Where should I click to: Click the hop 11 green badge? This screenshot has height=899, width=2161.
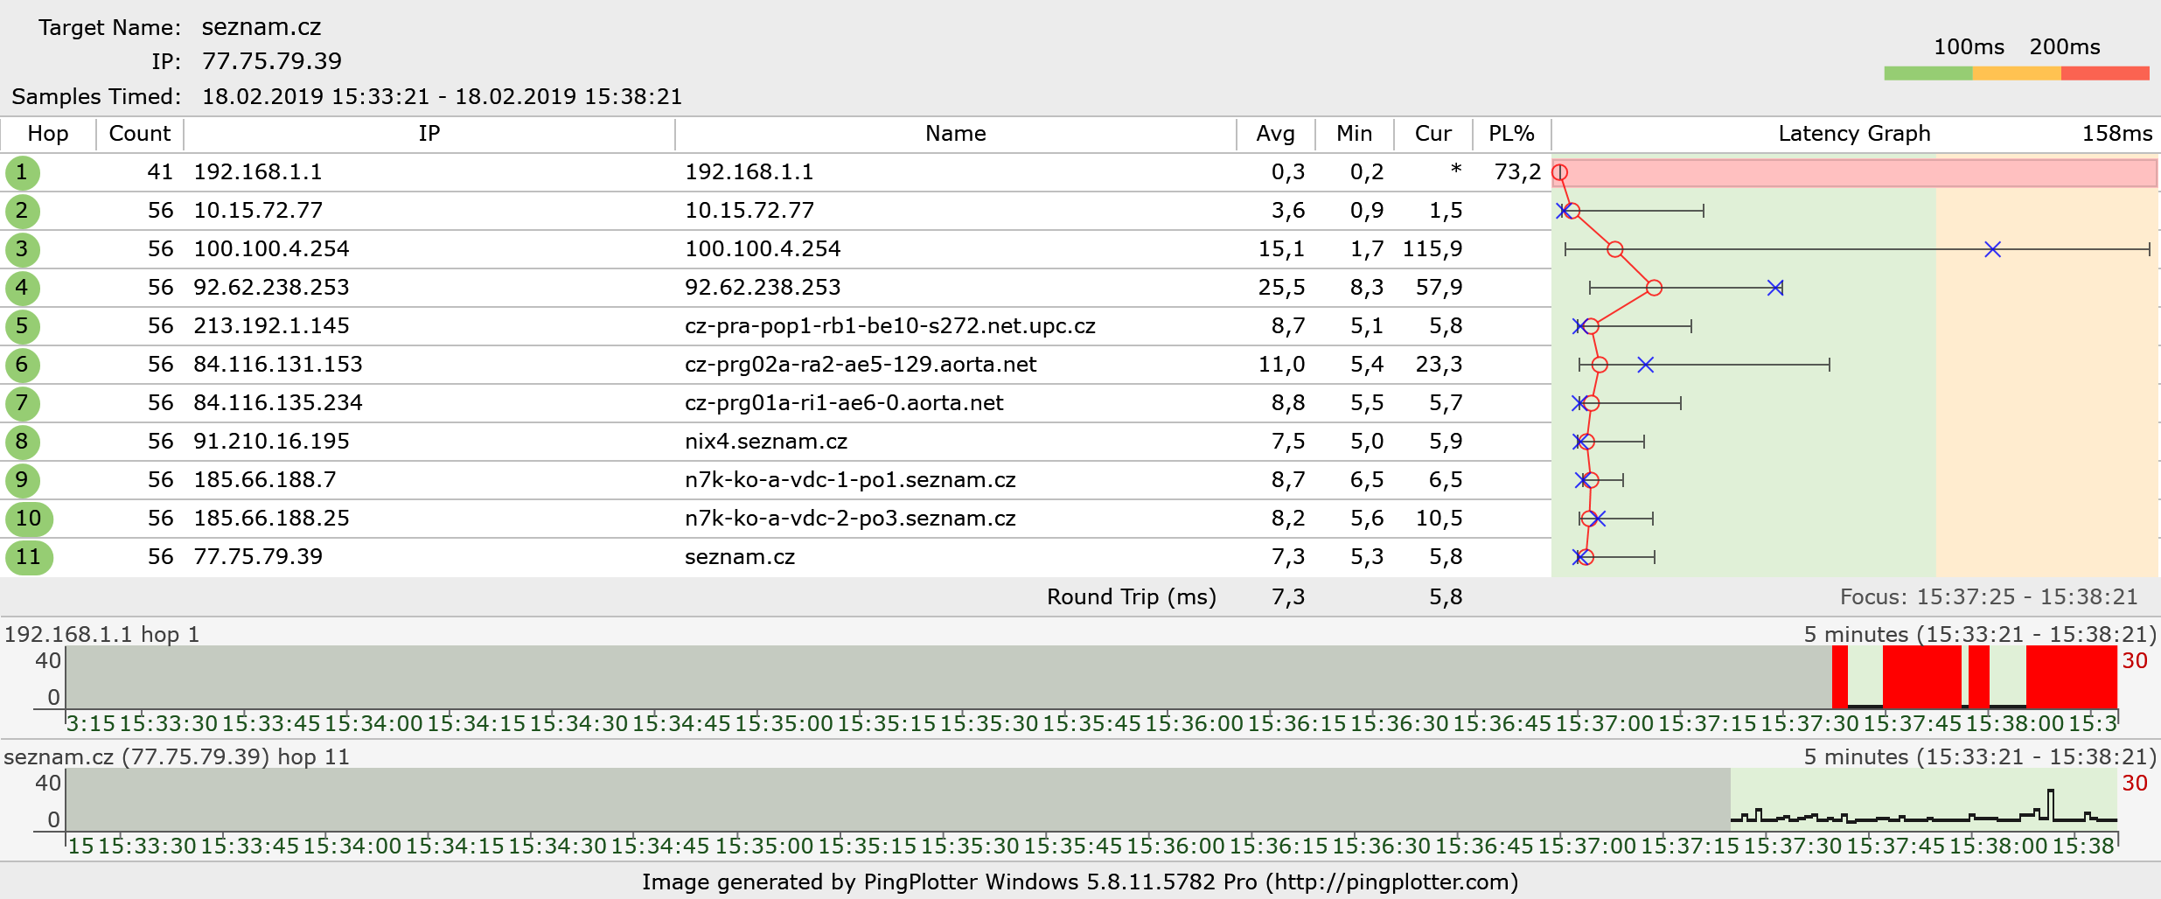tap(29, 557)
